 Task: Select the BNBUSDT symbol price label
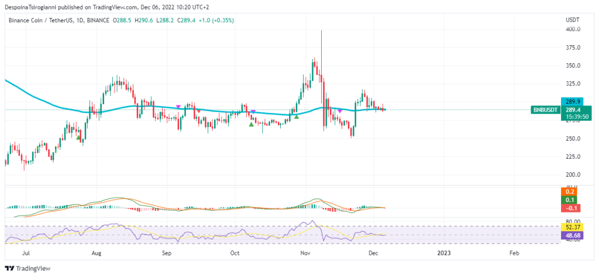[x=546, y=110]
